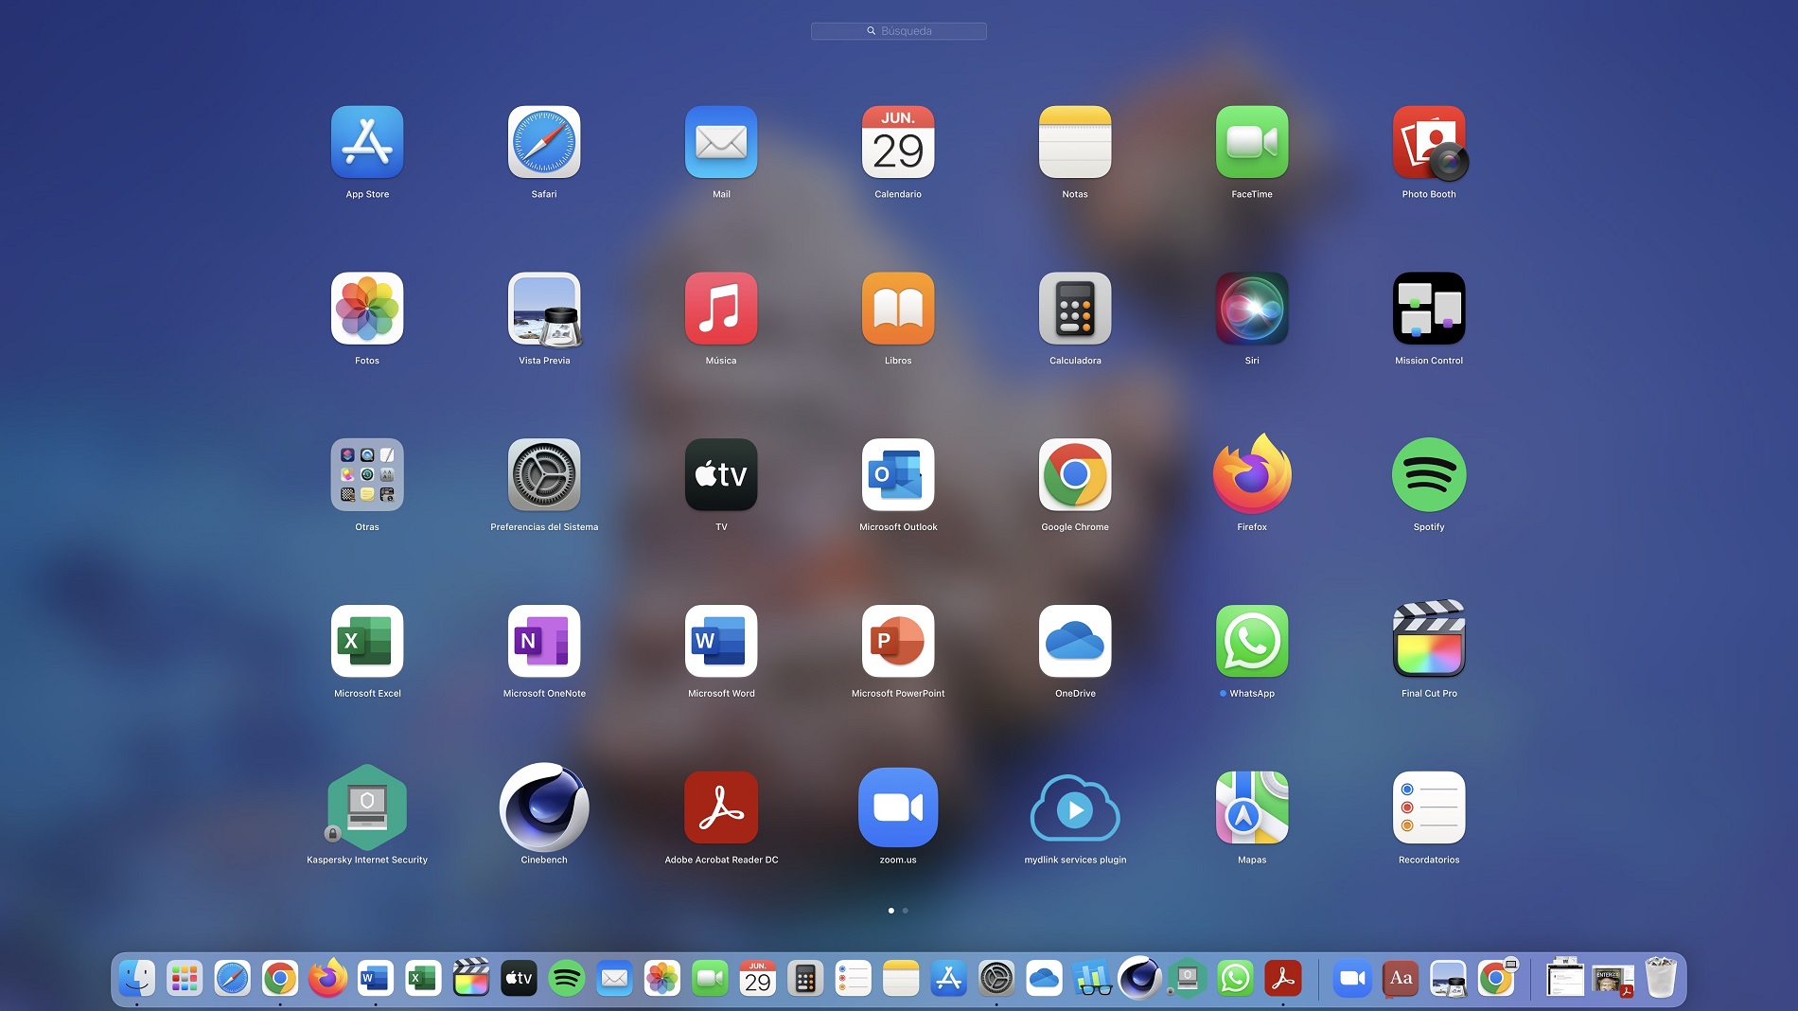Open Adobe Acrobat Reader from the Dock

(x=1283, y=979)
